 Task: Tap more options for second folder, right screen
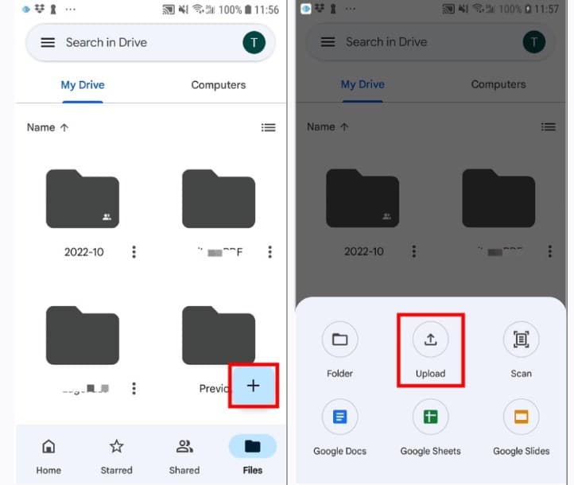tap(550, 251)
